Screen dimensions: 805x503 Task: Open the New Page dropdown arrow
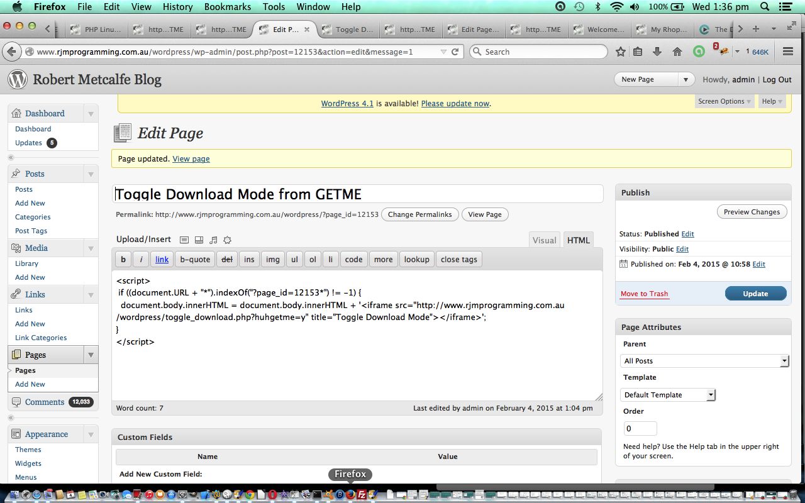[686, 79]
